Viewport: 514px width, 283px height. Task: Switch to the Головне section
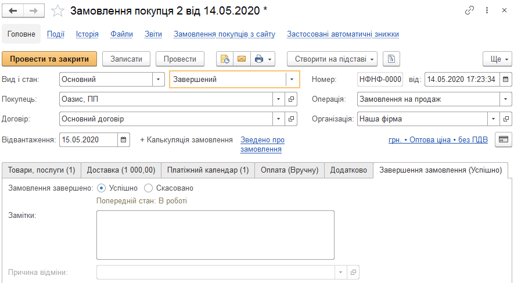pos(21,34)
